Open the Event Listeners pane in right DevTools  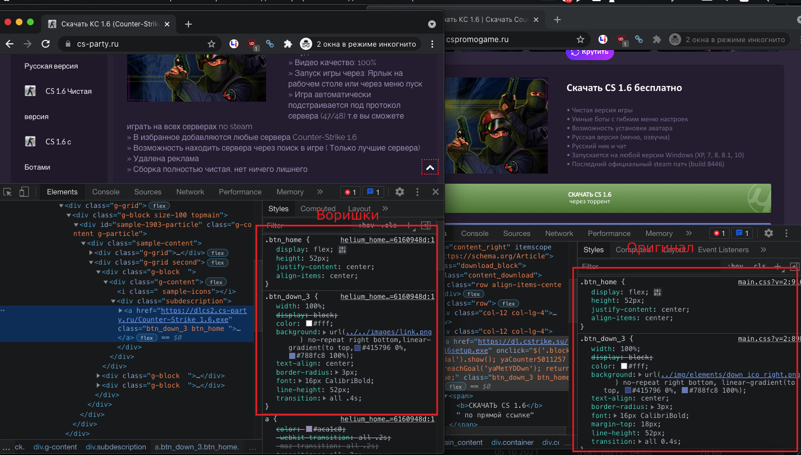click(x=723, y=250)
